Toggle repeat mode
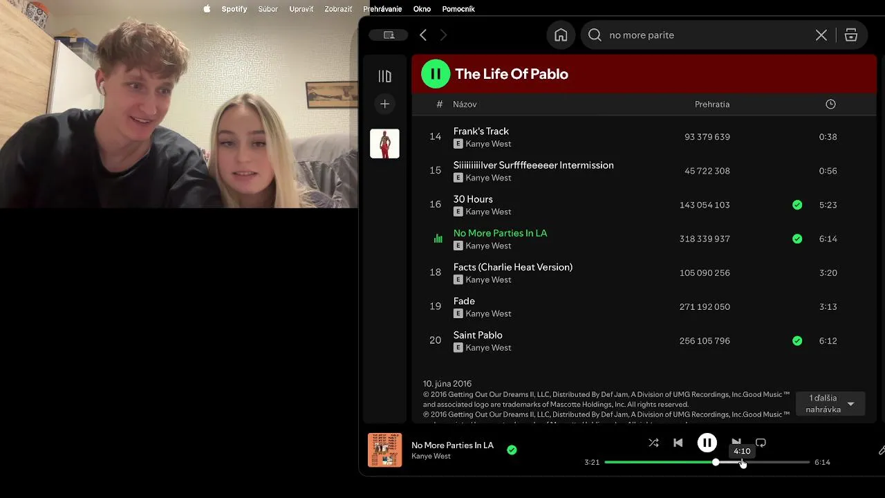Screen dimensions: 885x498 761,443
